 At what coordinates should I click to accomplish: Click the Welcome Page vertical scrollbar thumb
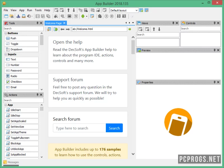[133, 47]
